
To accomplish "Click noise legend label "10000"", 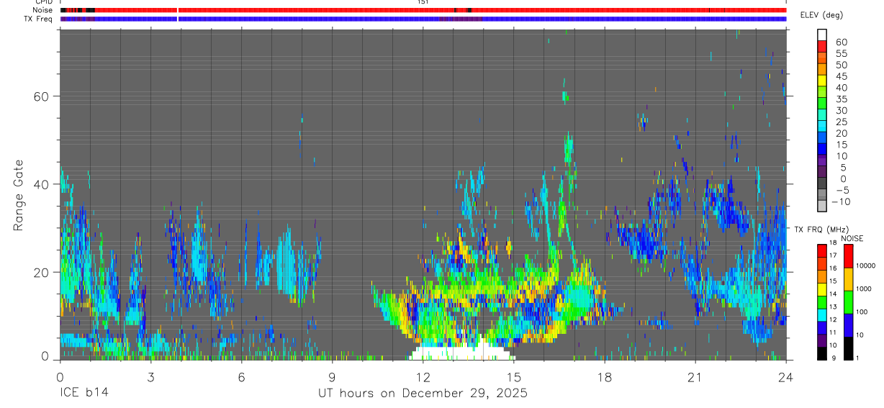I will [867, 266].
